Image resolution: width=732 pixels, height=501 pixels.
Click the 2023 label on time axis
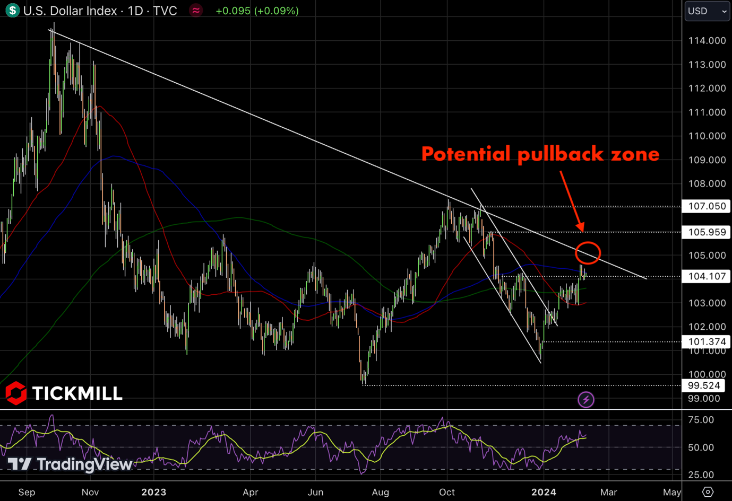click(154, 492)
